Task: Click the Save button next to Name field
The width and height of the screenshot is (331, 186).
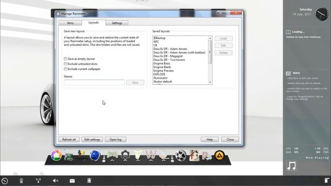Action: [x=135, y=83]
